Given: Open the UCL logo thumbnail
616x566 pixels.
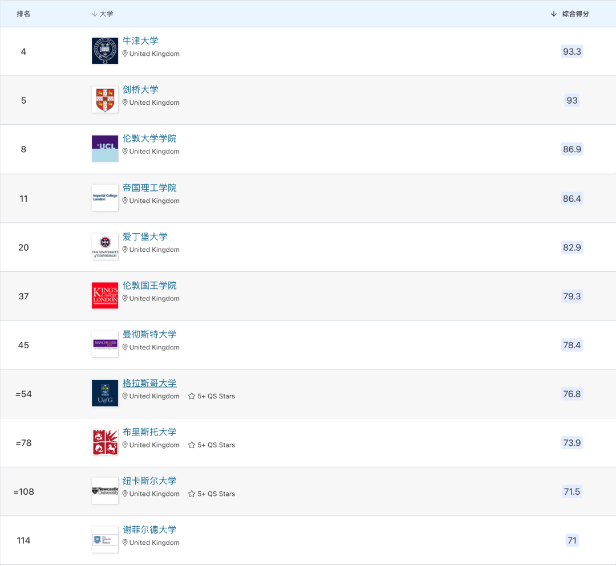Looking at the screenshot, I should 105,148.
